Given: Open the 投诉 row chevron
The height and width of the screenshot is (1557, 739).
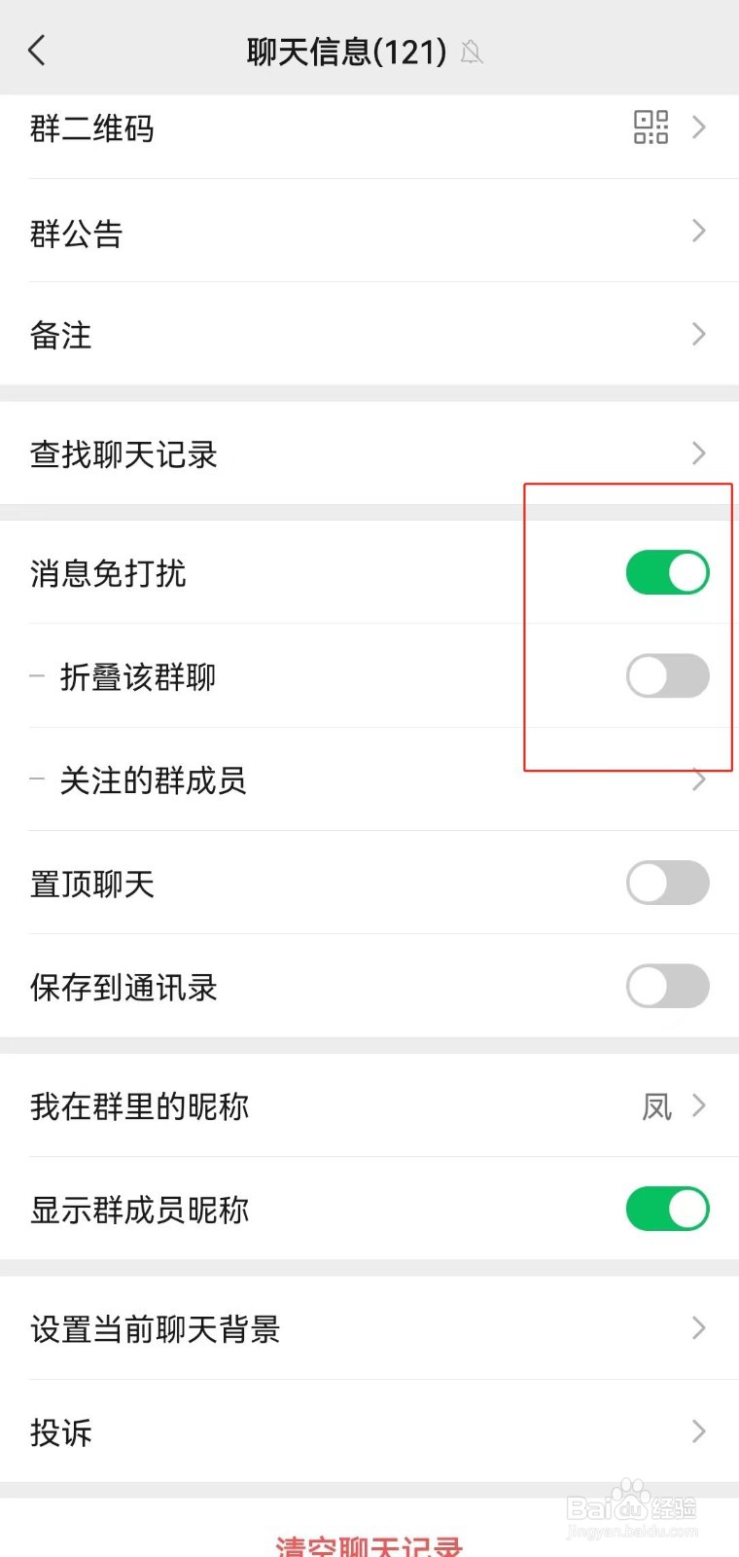Looking at the screenshot, I should click(x=698, y=1430).
